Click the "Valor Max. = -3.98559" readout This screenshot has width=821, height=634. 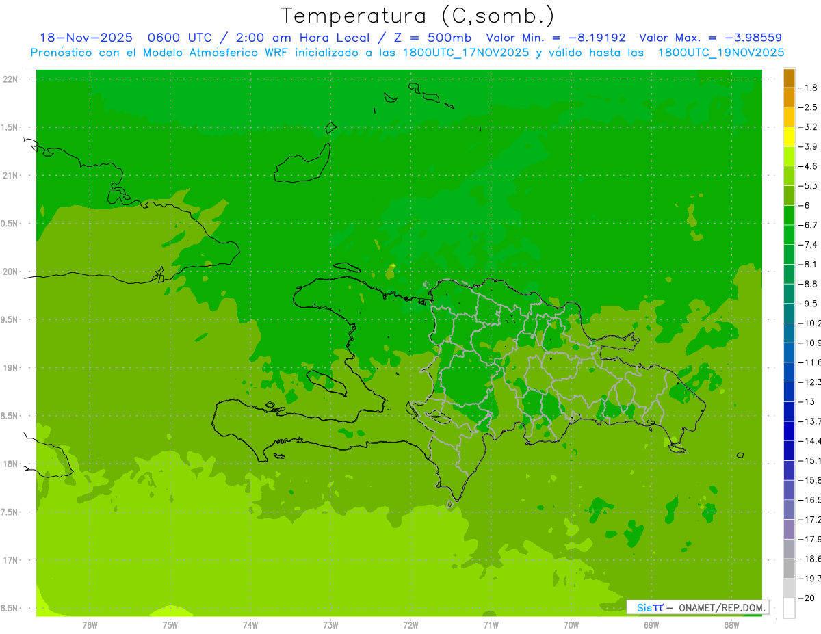click(710, 38)
